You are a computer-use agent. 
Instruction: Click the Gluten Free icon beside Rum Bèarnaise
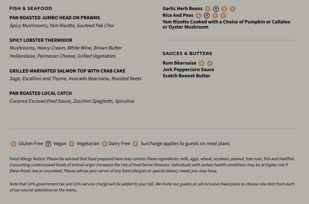point(201,63)
